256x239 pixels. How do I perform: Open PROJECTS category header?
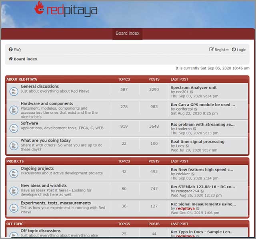(15, 161)
